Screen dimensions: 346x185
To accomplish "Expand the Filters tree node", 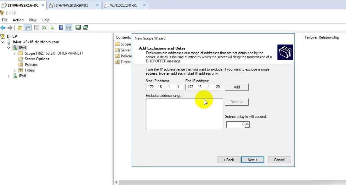I will 15,70.
